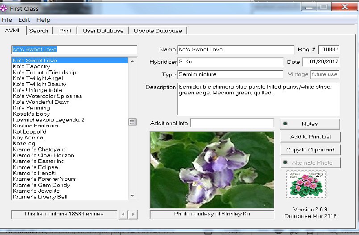Select Ko's Yearning in list
Image resolution: width=359 pixels, height=235 pixels.
click(70, 108)
